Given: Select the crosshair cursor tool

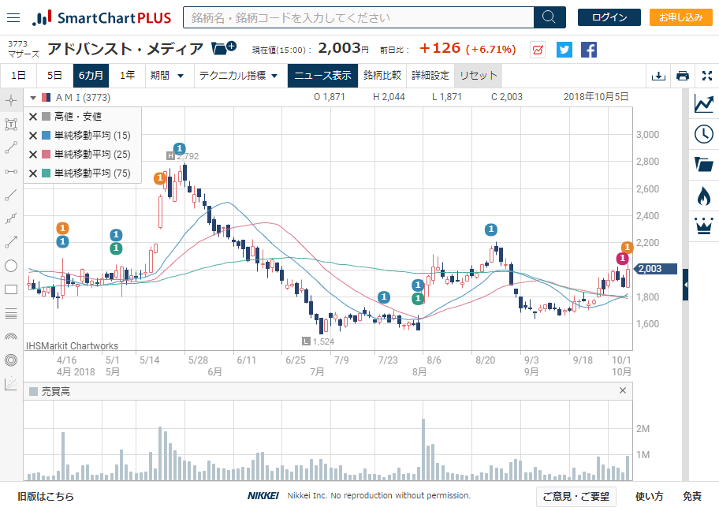Looking at the screenshot, I should click(11, 100).
